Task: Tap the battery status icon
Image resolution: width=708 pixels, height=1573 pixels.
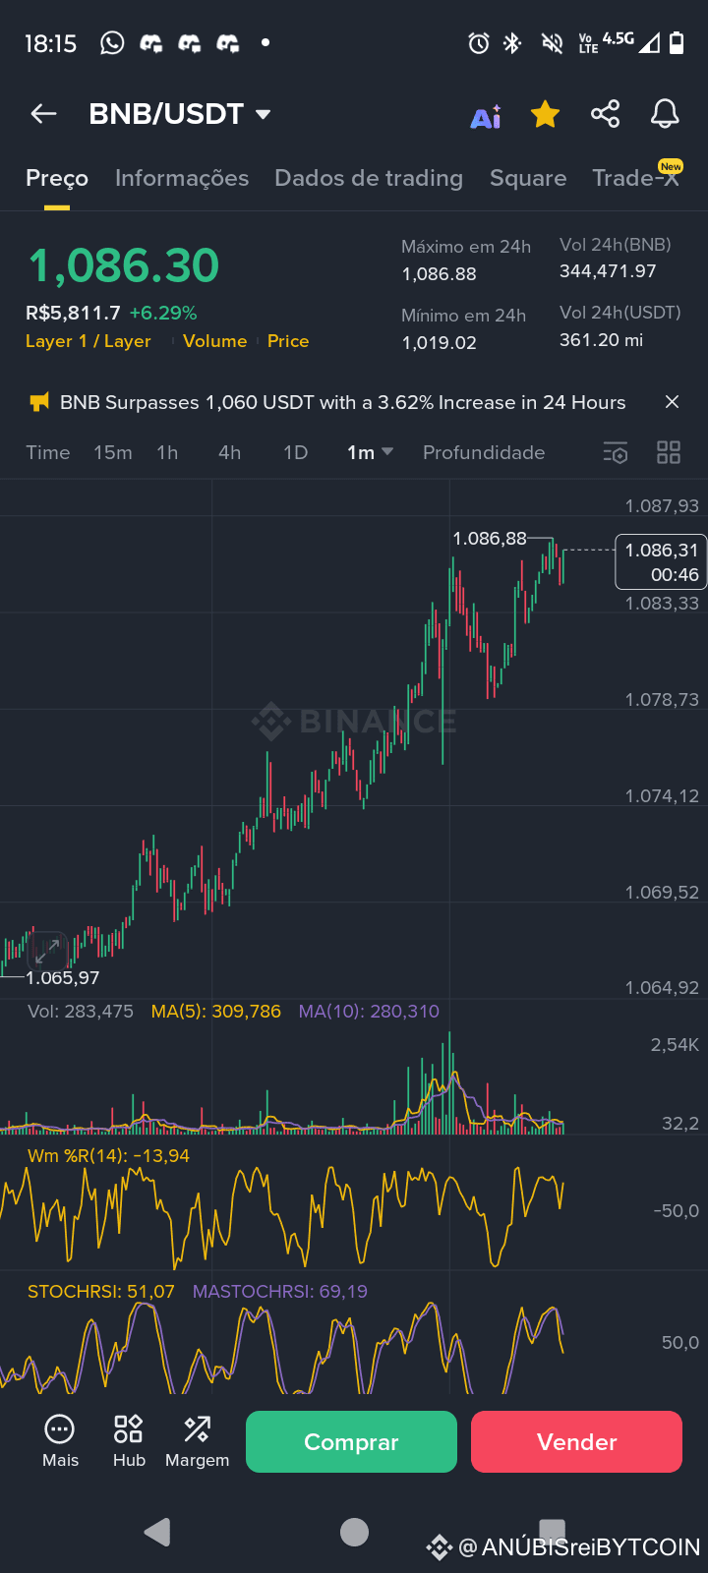Action: pyautogui.click(x=677, y=42)
